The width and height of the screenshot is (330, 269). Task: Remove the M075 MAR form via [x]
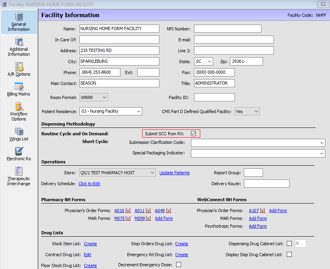[128, 218]
